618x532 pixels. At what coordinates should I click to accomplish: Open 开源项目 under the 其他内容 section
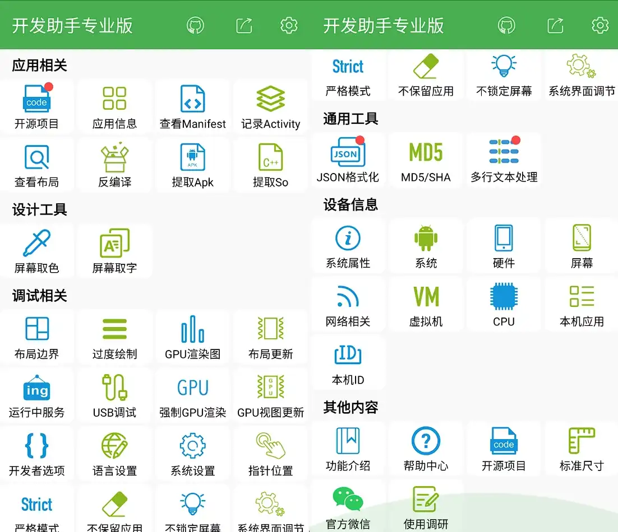(504, 449)
